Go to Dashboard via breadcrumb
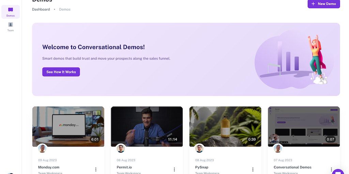Image resolution: width=349 pixels, height=174 pixels. tap(41, 10)
